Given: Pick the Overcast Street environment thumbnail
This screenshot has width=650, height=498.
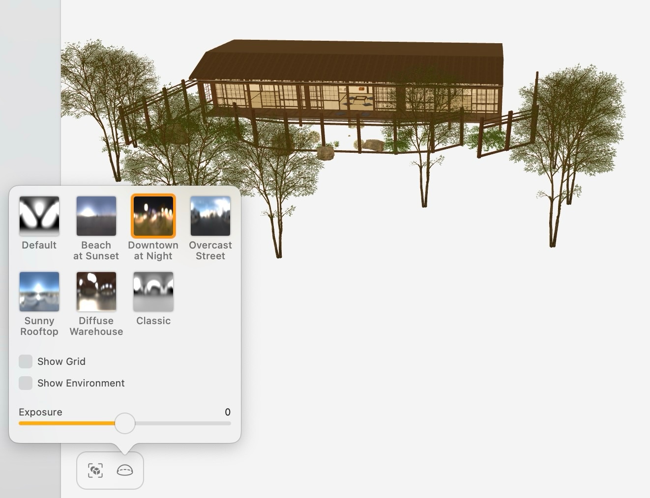Looking at the screenshot, I should coord(210,216).
